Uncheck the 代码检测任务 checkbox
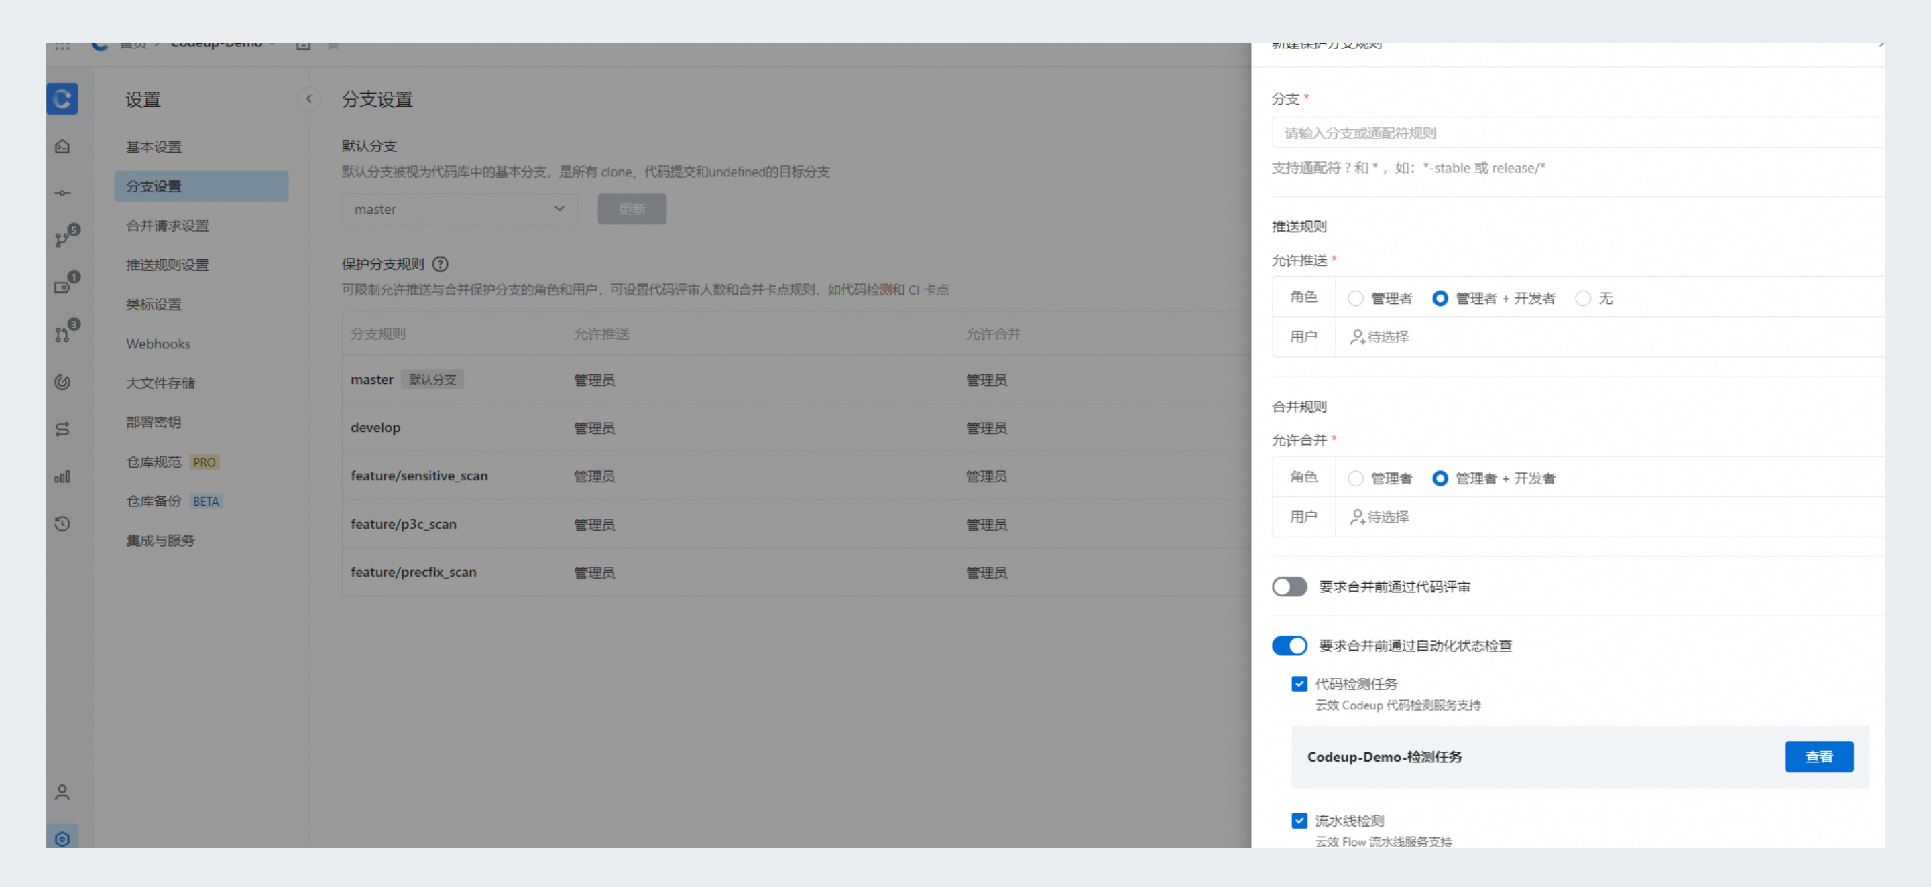Image resolution: width=1931 pixels, height=887 pixels. click(x=1299, y=684)
